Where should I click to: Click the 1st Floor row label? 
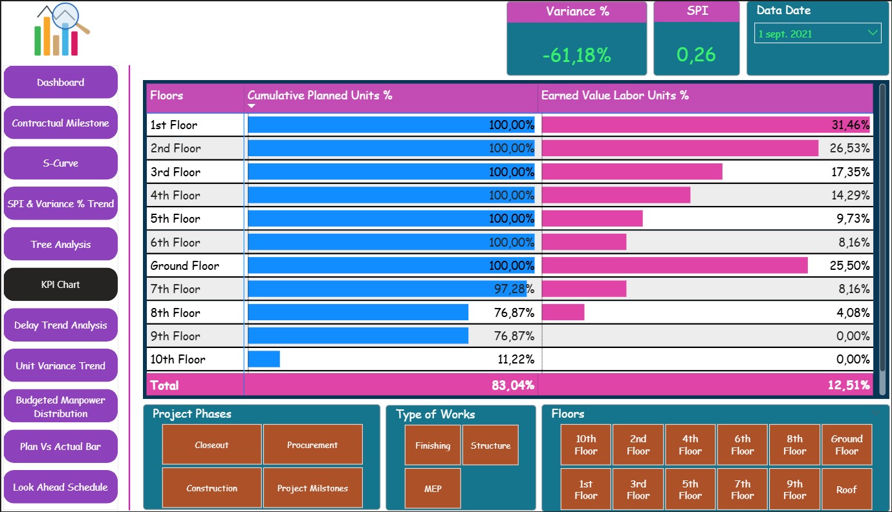tap(174, 125)
